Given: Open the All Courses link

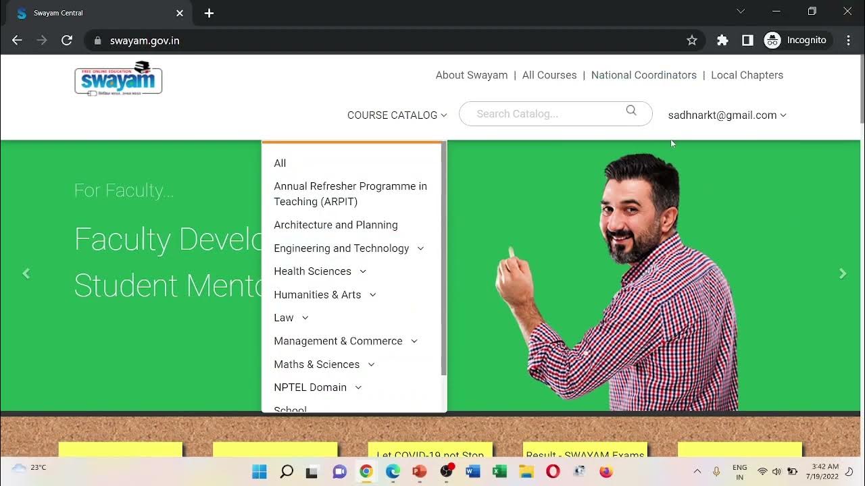Looking at the screenshot, I should click(549, 75).
